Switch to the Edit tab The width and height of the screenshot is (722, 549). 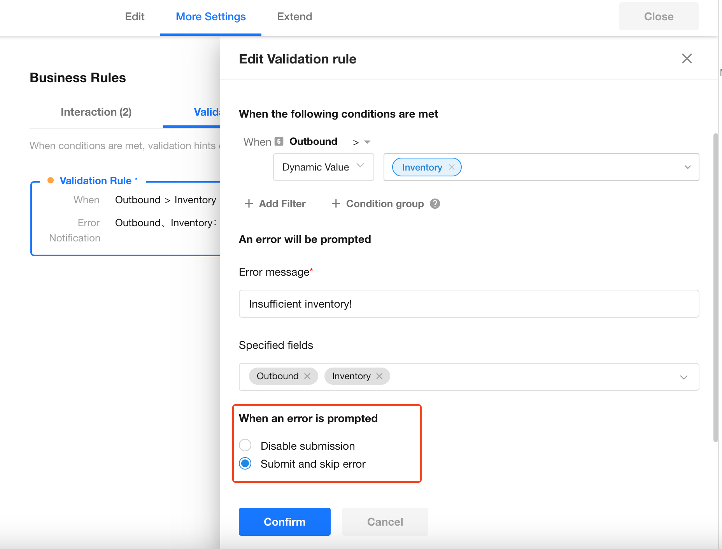click(x=135, y=17)
